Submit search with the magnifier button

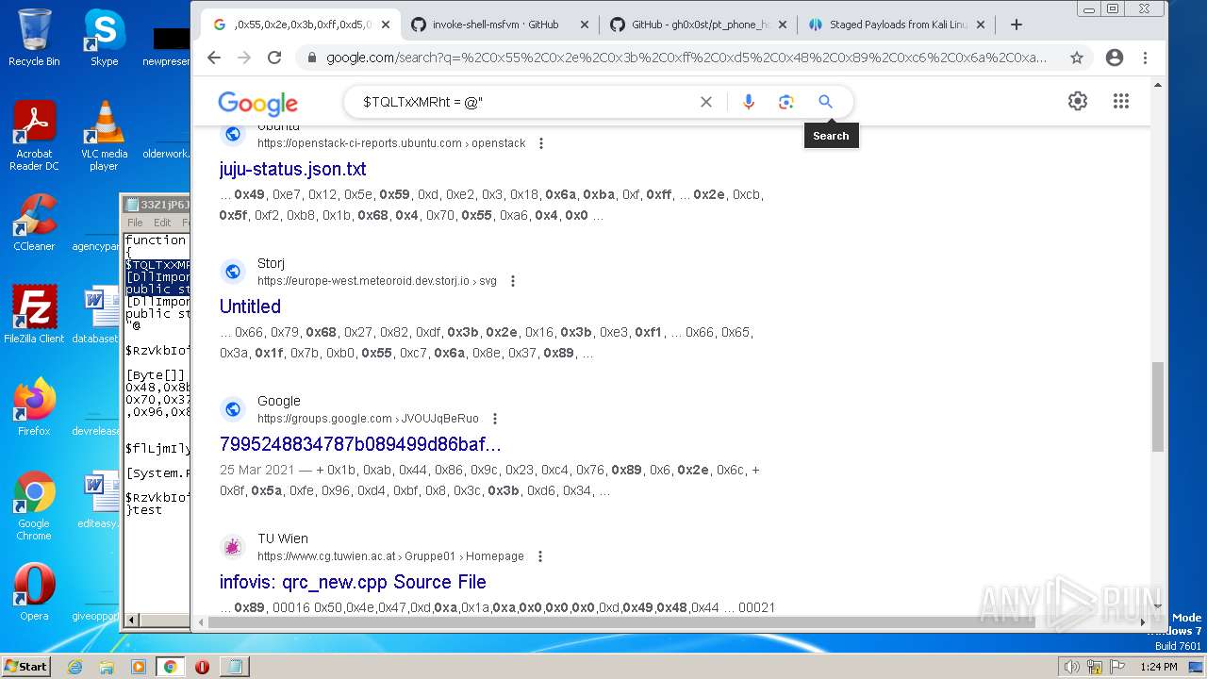826,102
